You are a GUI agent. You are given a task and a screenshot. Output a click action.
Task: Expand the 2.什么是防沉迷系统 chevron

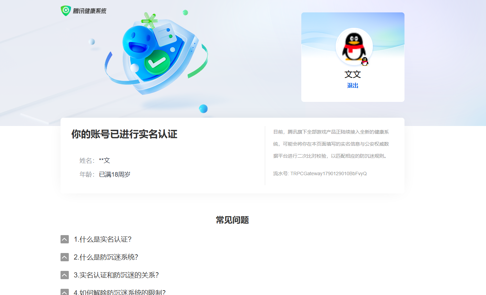[65, 257]
